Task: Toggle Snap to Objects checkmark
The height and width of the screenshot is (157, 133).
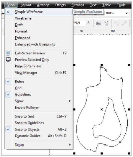Action: (x=8, y=130)
